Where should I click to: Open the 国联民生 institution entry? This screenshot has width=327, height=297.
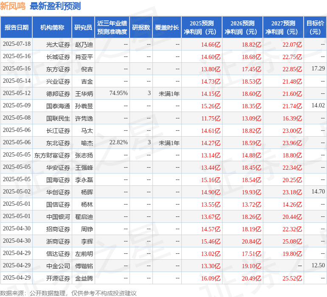pyautogui.click(x=58, y=118)
